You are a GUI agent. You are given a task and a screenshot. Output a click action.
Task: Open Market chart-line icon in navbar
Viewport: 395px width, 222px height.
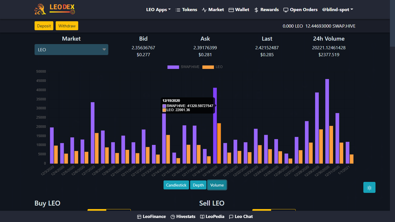204,10
